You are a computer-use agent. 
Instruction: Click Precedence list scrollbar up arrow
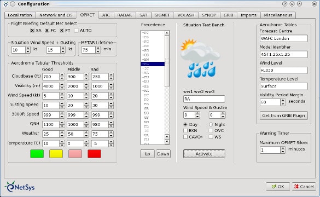(x=167, y=33)
